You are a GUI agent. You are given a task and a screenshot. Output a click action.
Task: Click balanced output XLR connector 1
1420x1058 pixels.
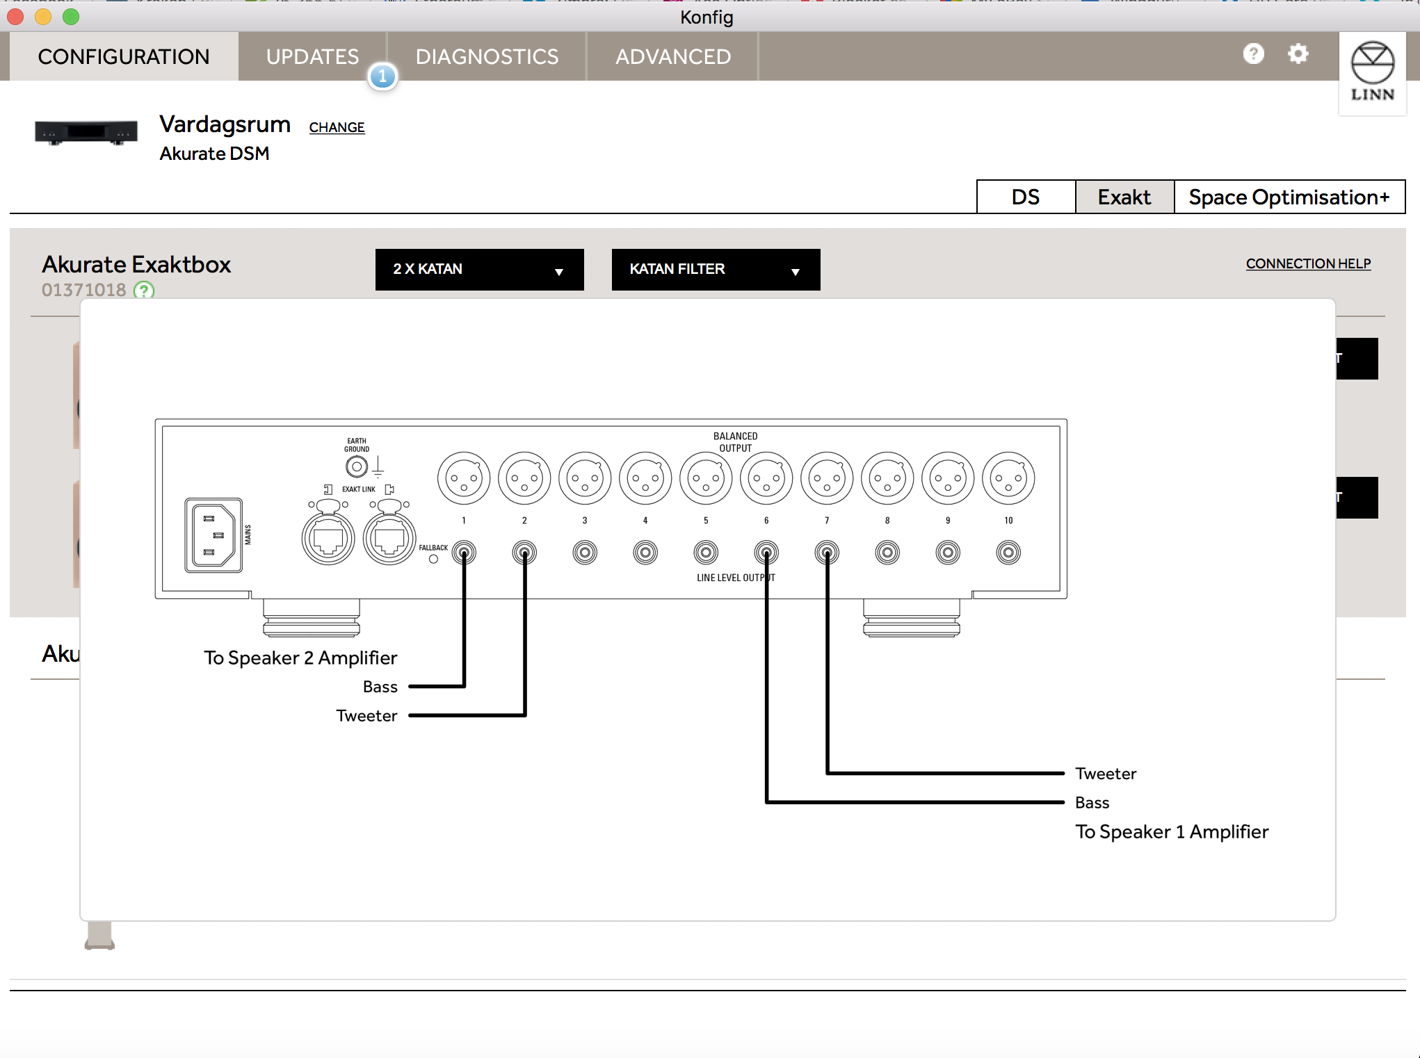point(464,478)
